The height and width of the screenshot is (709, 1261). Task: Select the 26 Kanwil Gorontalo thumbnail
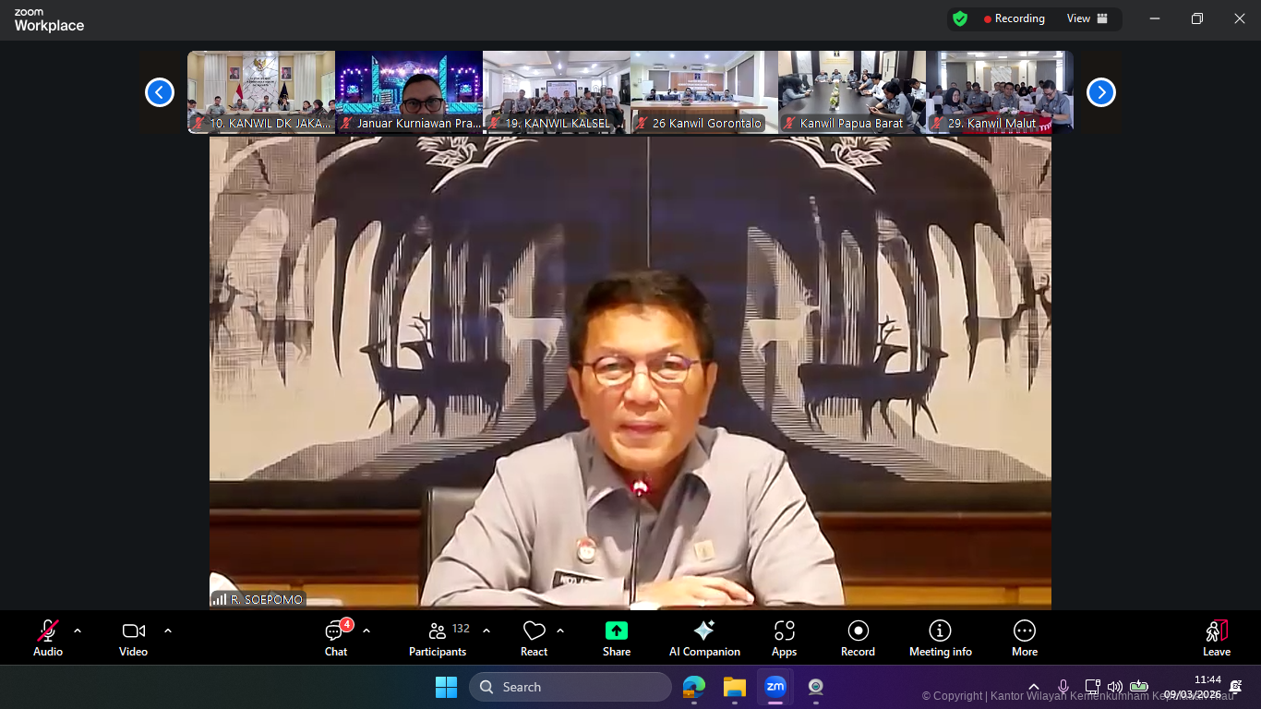[x=703, y=91]
